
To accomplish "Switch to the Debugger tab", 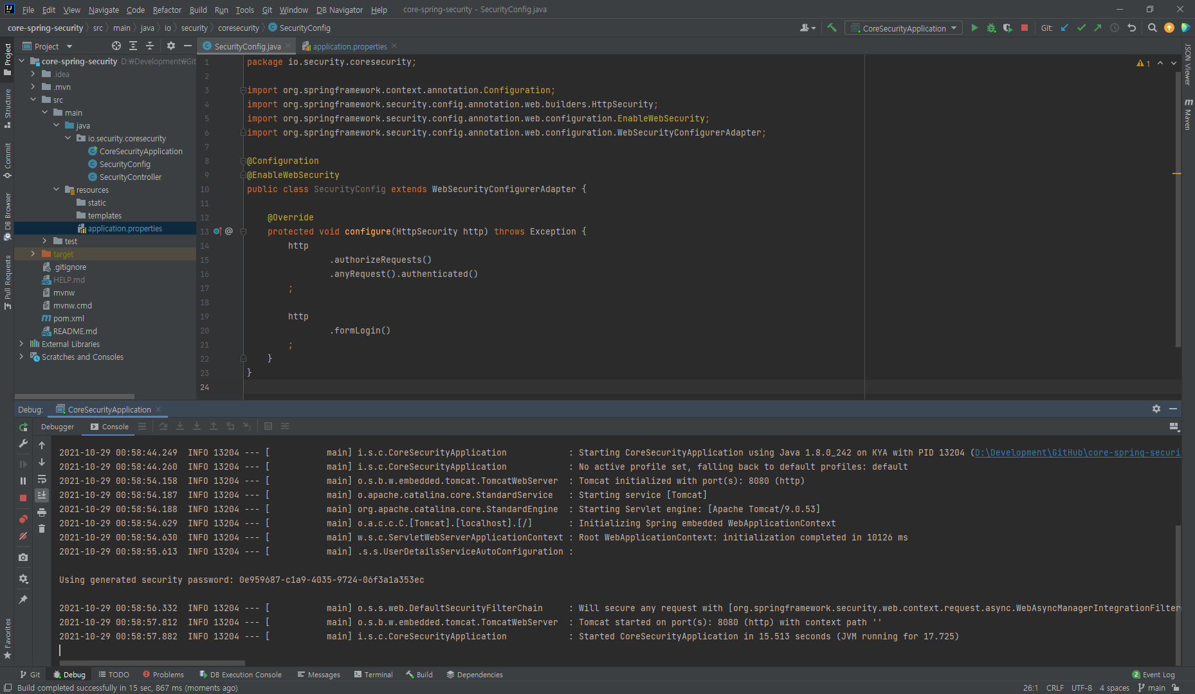I will point(57,427).
